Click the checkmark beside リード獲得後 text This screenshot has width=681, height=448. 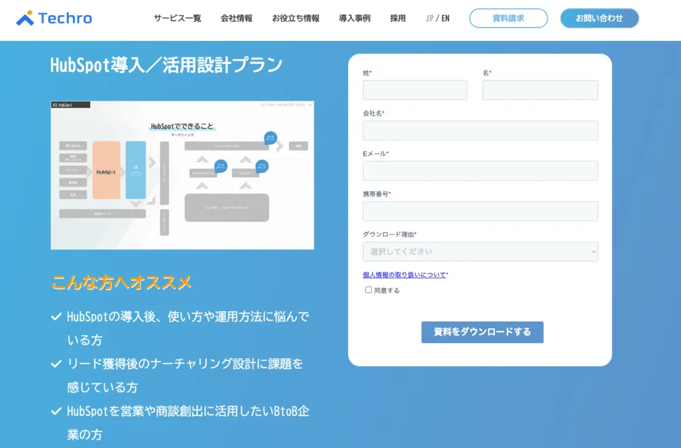click(x=56, y=364)
